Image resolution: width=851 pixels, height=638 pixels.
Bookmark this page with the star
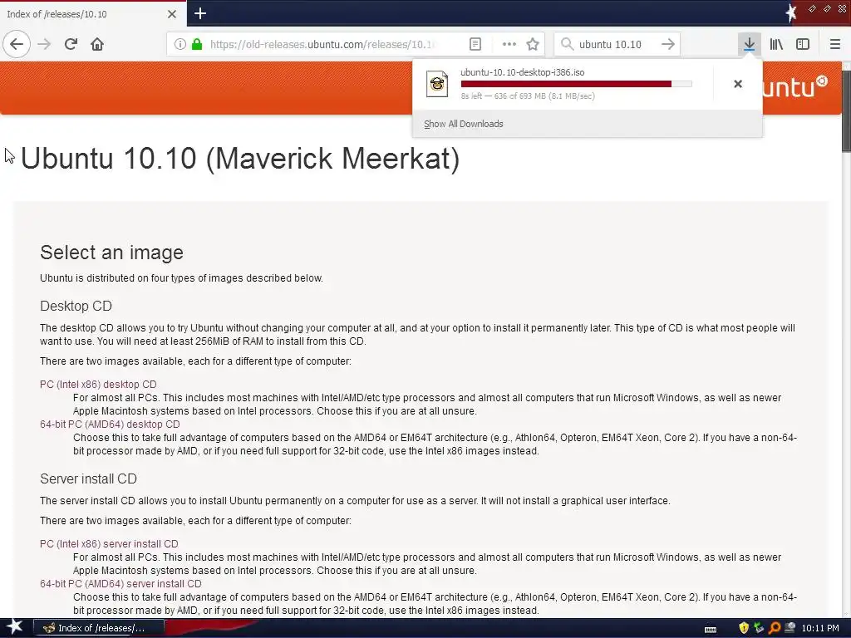533,44
